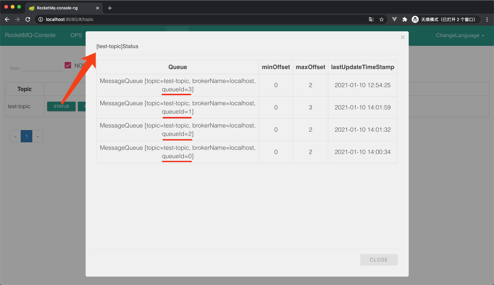The height and width of the screenshot is (285, 494).
Task: Click the RocketMQ-Console brand link
Action: 30,36
